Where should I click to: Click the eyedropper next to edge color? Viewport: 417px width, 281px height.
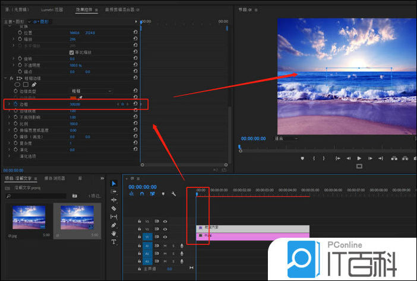[x=81, y=97]
